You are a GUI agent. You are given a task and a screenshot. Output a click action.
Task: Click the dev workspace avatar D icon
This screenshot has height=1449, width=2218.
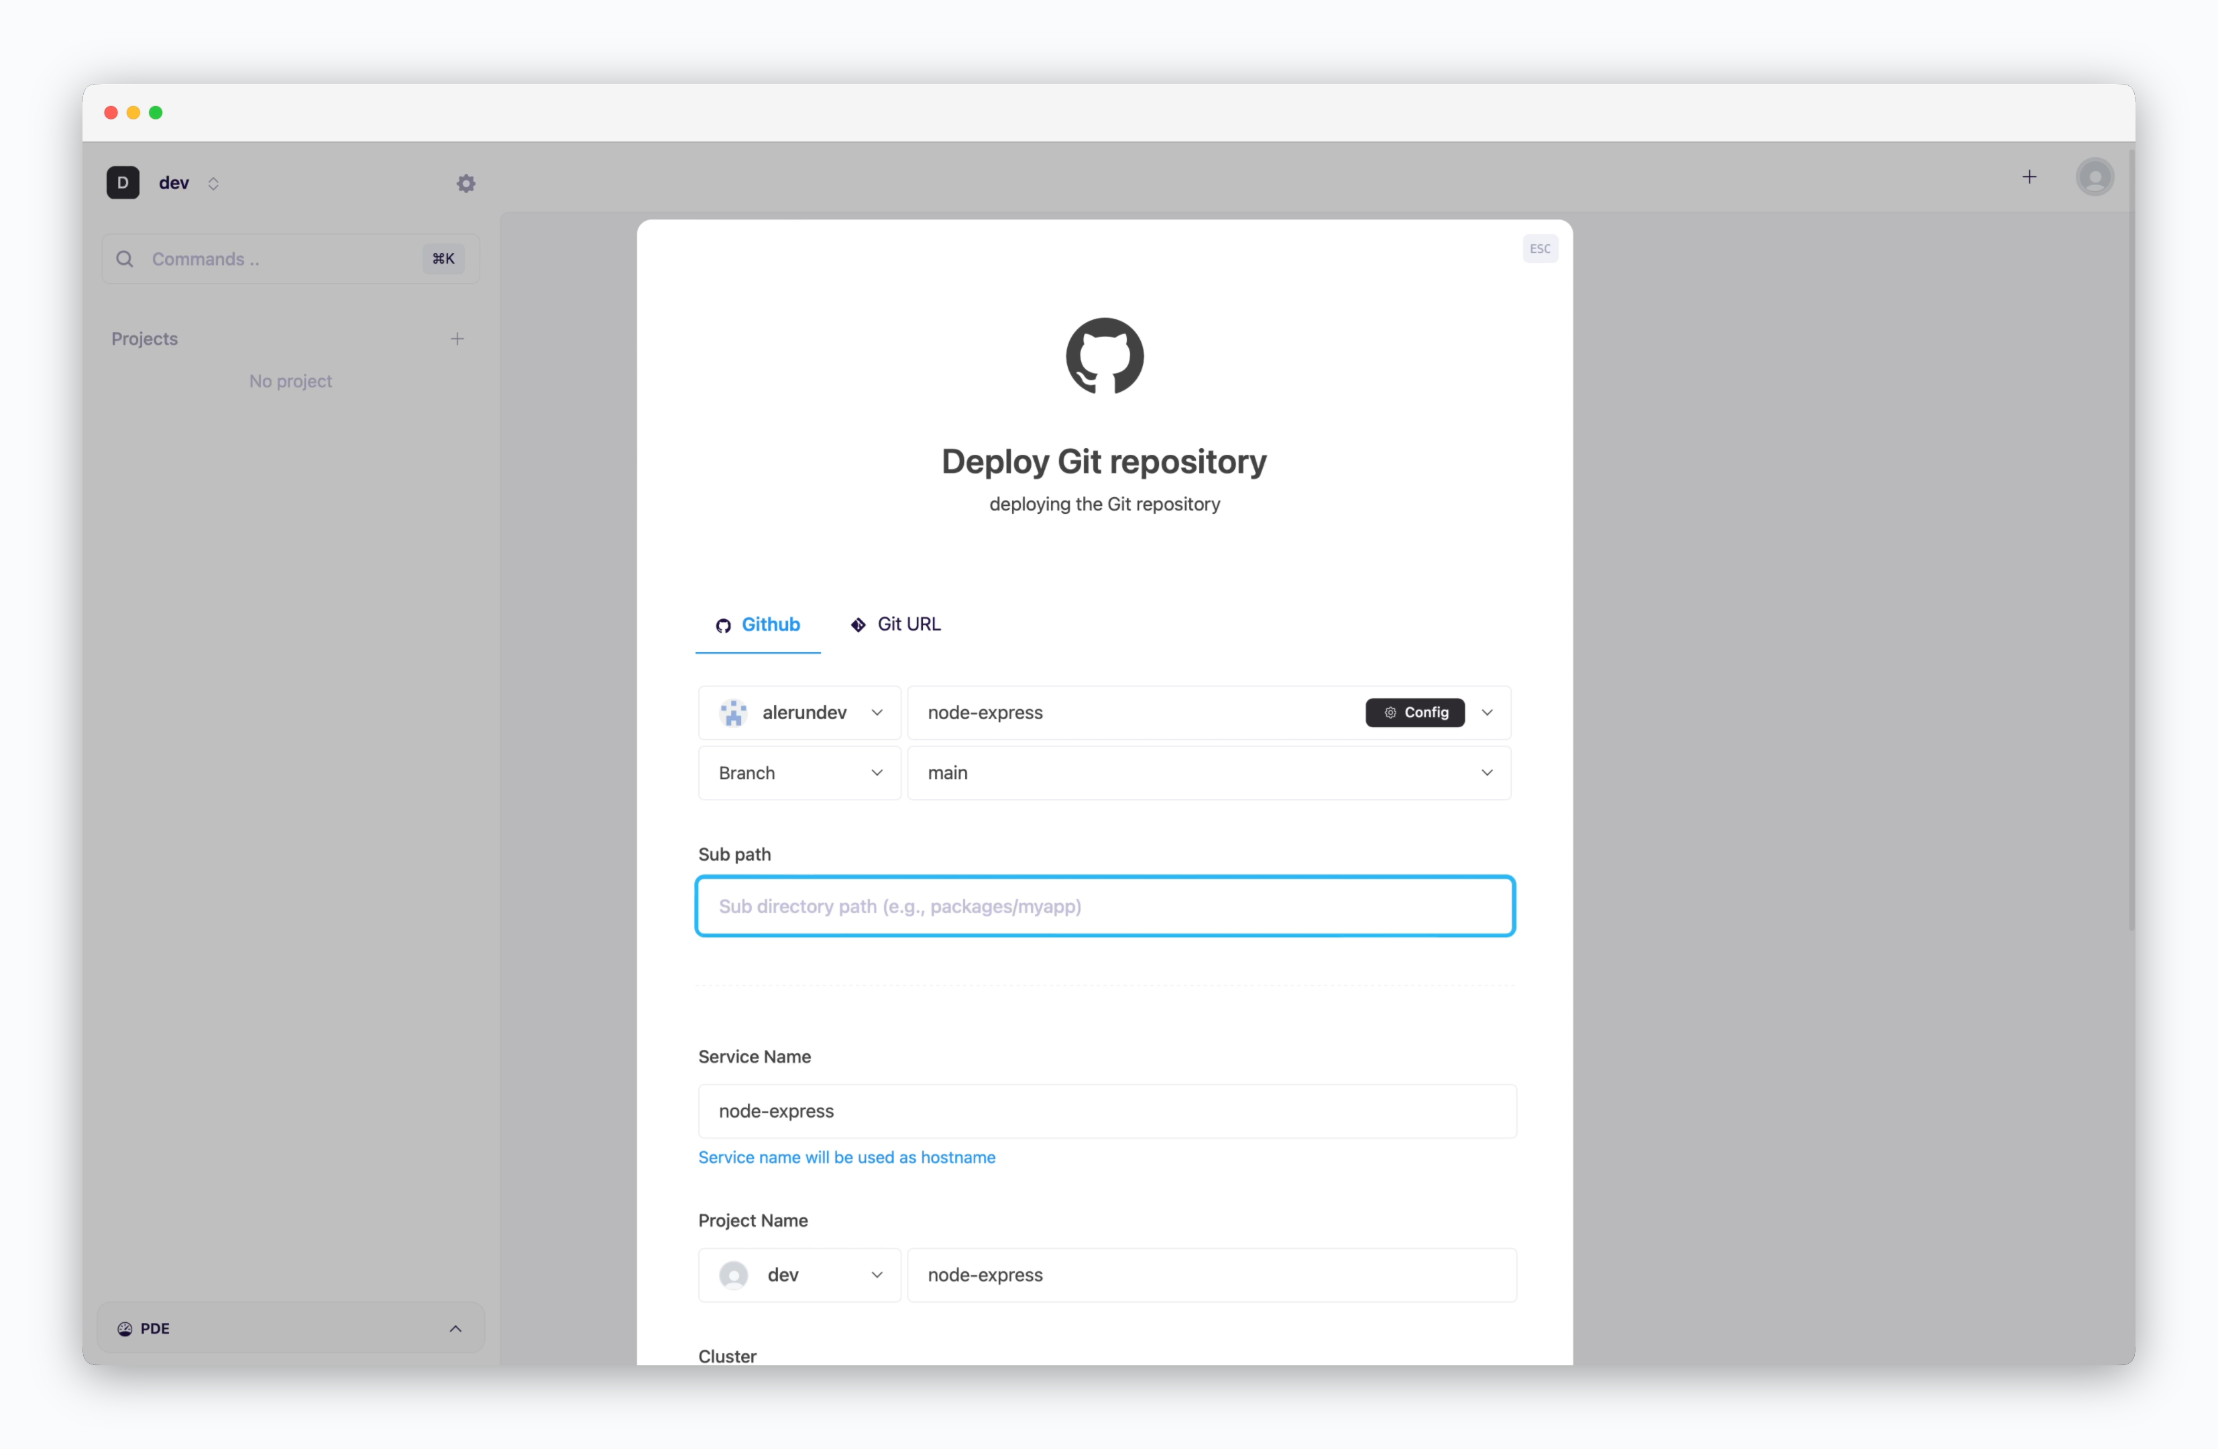123,182
